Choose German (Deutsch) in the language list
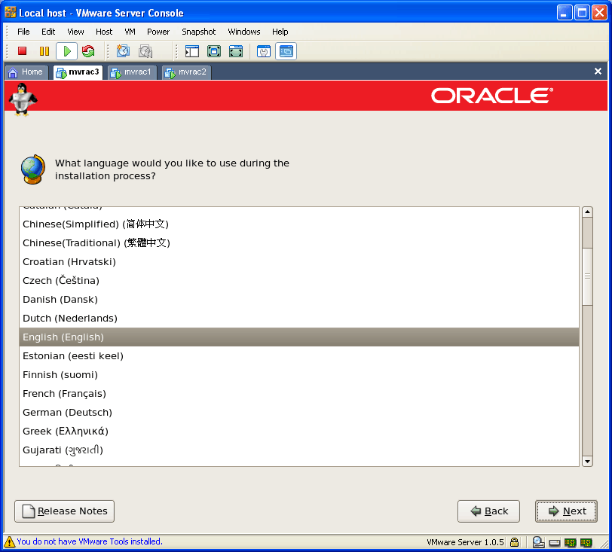This screenshot has width=612, height=552. click(67, 413)
